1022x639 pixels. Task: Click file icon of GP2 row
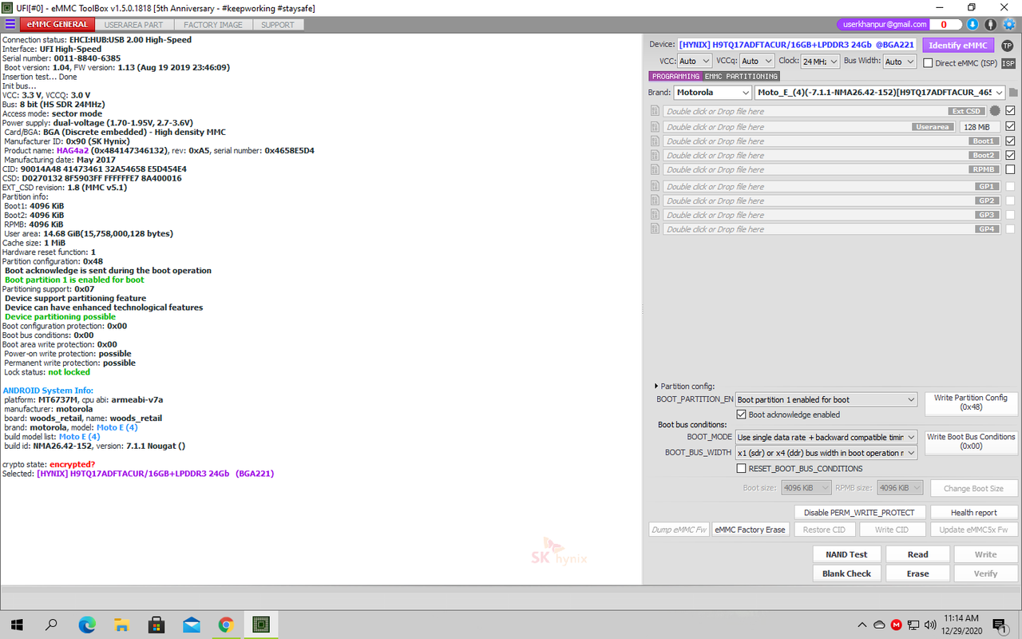[x=655, y=201]
